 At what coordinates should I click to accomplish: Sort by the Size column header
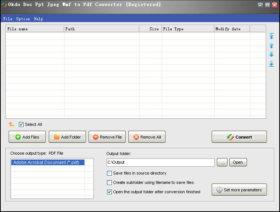point(151,29)
